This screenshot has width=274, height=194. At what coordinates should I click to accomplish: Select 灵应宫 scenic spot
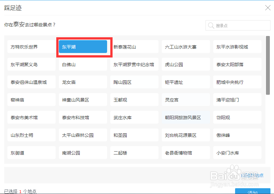(186, 100)
